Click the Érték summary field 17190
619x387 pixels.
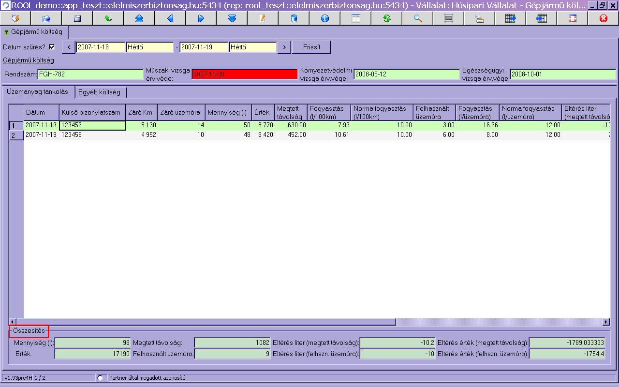click(x=93, y=354)
